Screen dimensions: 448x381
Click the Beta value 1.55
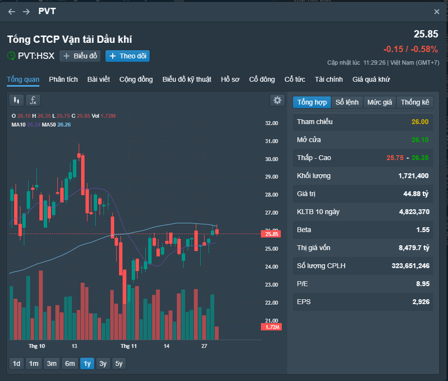pyautogui.click(x=423, y=230)
